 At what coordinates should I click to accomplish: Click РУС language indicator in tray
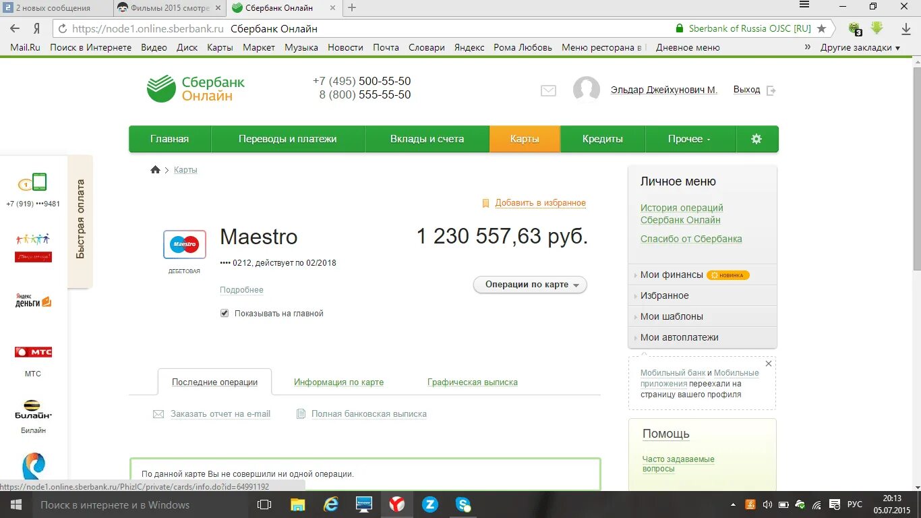point(854,505)
